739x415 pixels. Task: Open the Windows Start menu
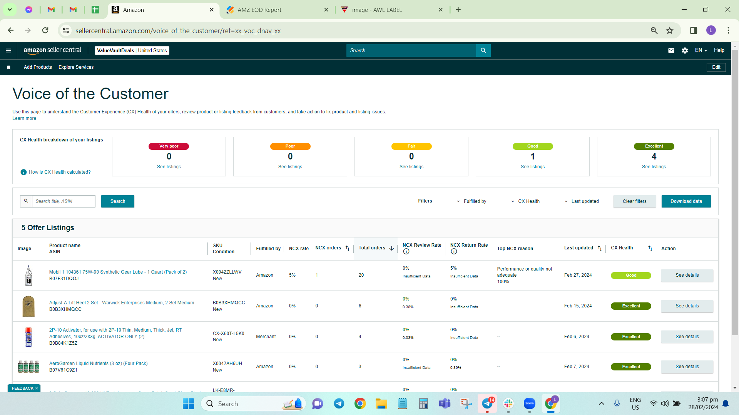(x=188, y=403)
